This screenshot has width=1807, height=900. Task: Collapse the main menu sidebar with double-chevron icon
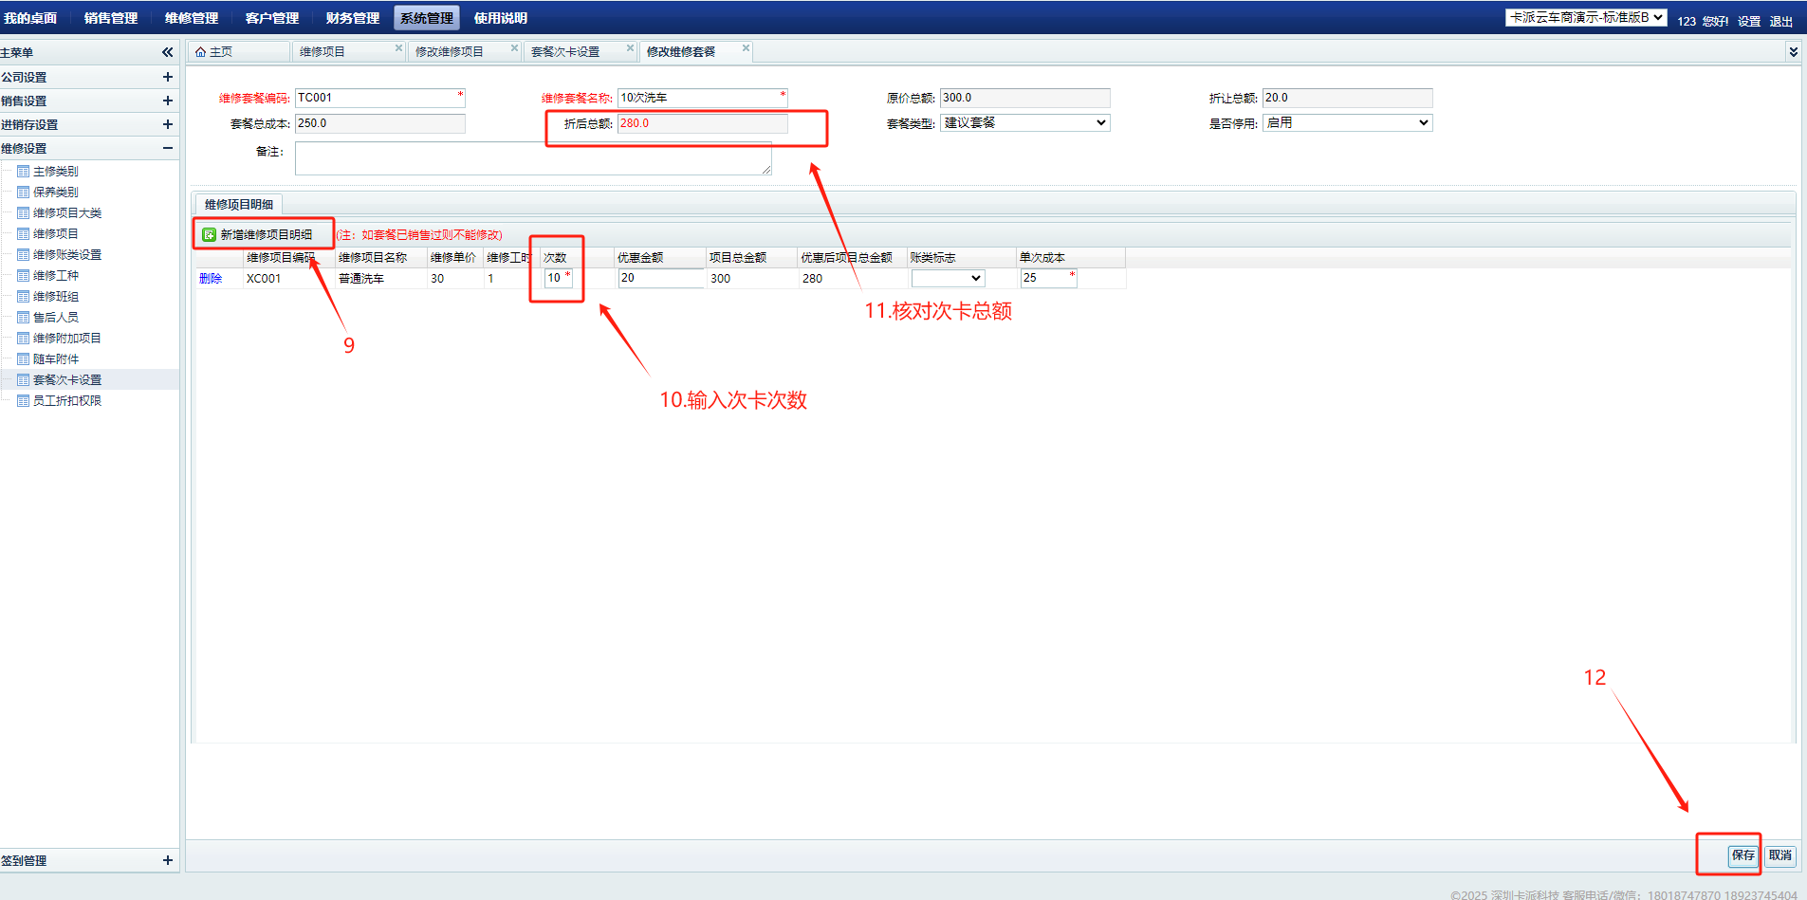pos(168,52)
